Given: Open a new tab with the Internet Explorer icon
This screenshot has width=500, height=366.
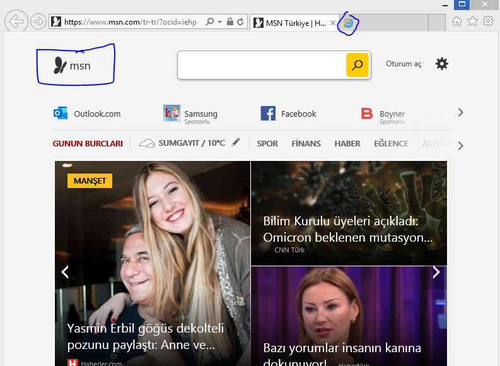Looking at the screenshot, I should click(x=348, y=23).
